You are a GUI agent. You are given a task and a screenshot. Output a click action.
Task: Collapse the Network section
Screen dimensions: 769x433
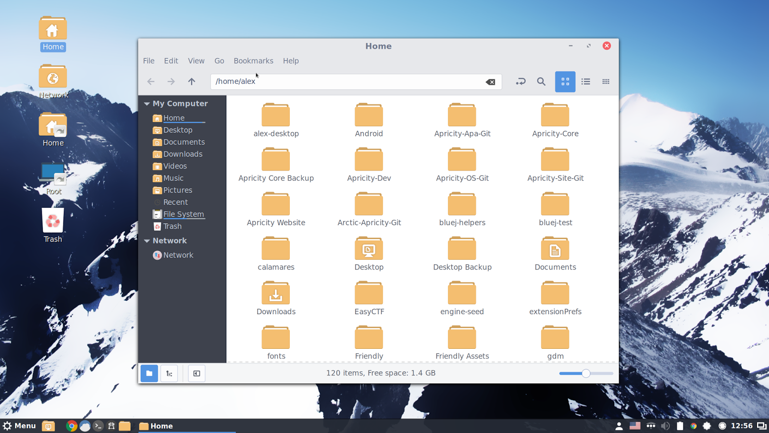147,241
